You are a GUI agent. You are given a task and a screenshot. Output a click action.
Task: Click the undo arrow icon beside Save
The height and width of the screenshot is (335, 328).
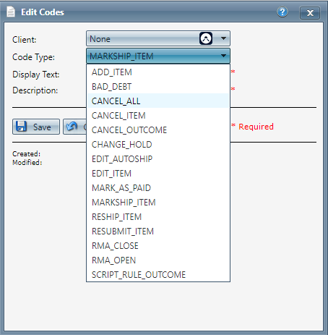[72, 126]
